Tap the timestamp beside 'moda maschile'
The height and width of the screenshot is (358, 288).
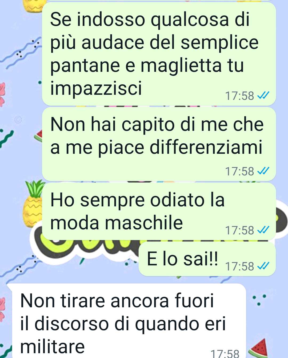240,230
